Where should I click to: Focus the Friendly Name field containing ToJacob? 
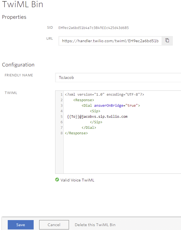pyautogui.click(x=118, y=77)
